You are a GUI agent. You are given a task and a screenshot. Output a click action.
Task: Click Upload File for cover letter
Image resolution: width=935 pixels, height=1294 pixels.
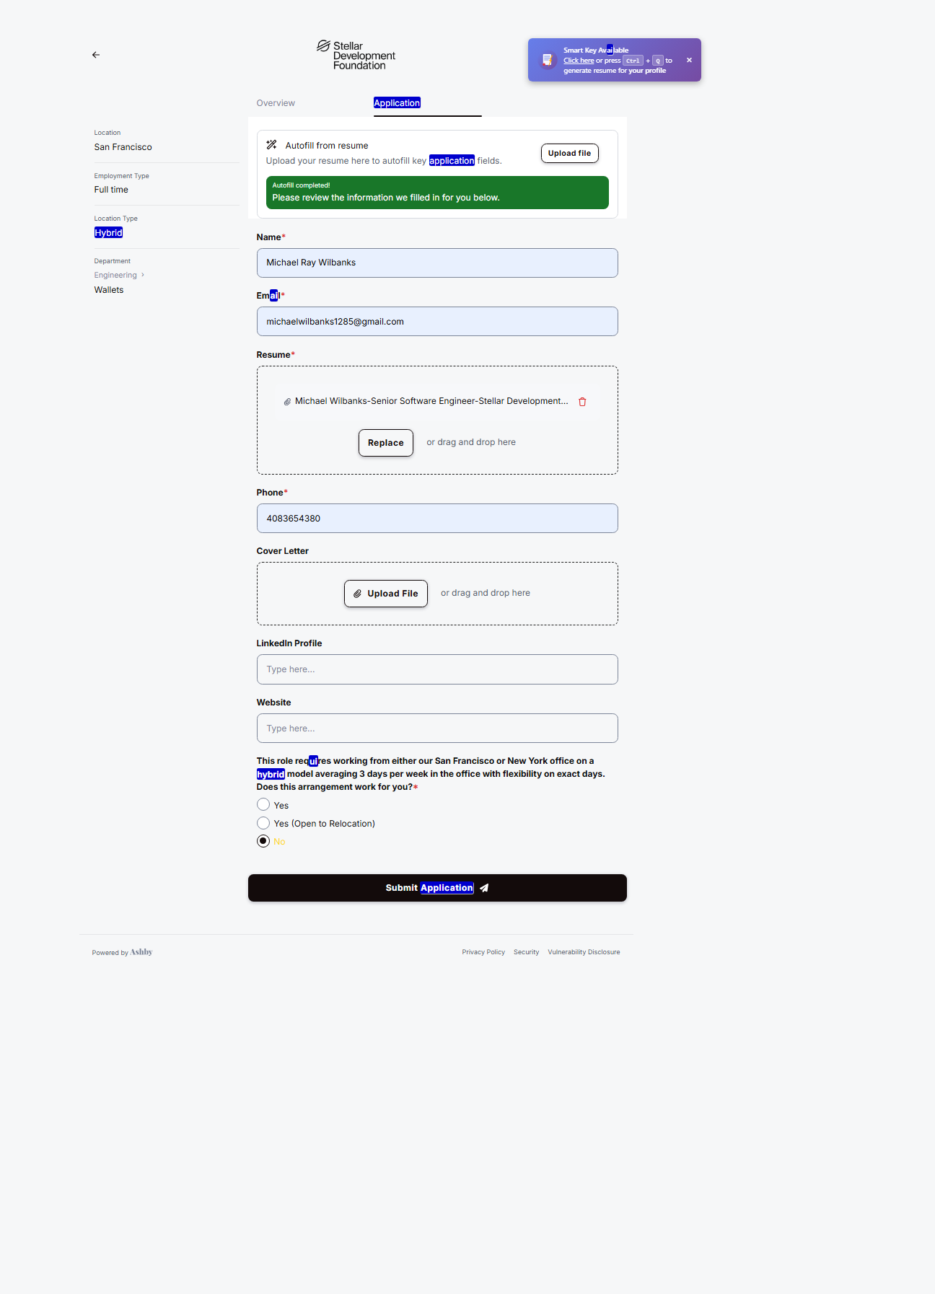386,594
